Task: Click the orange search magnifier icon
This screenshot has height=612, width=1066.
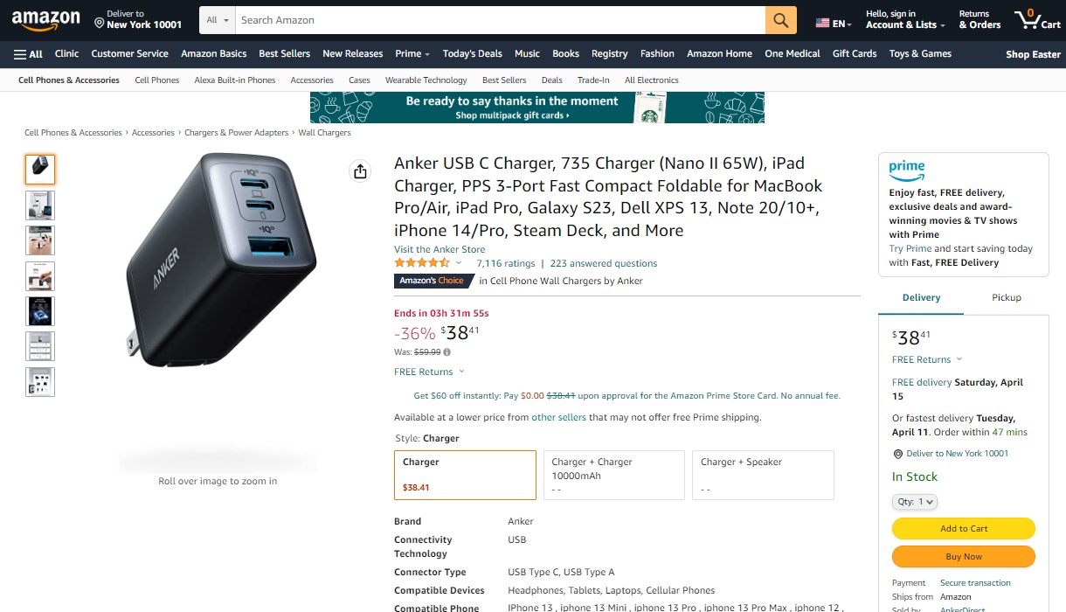Action: click(781, 20)
